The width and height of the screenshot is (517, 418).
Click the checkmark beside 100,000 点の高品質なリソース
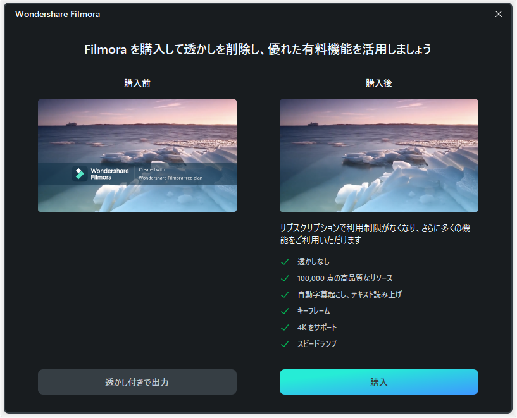point(285,278)
